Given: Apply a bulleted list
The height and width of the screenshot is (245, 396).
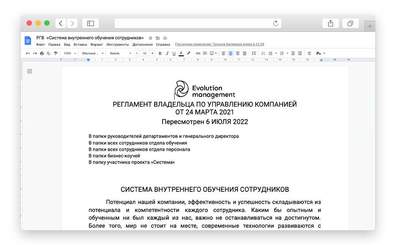Looking at the screenshot, I should tap(271, 54).
